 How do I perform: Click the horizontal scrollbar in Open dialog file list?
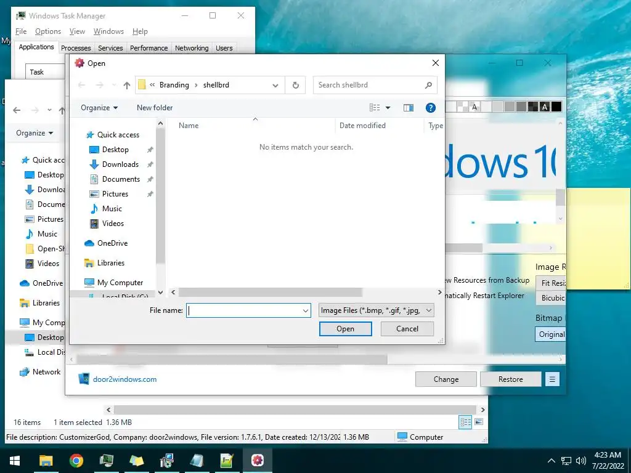click(x=270, y=293)
